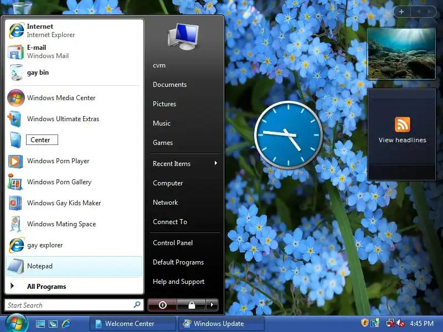Image resolution: width=443 pixels, height=332 pixels.
Task: Click the blue book icon beside Center
Action: 16,140
